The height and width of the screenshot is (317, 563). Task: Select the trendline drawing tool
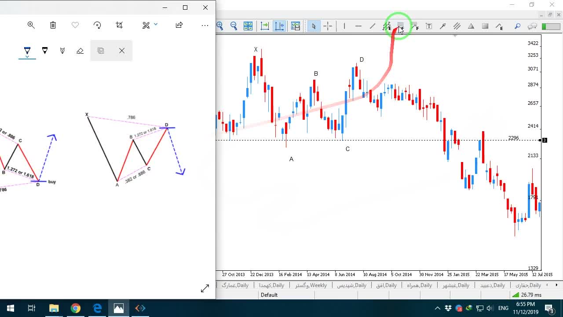click(x=373, y=26)
